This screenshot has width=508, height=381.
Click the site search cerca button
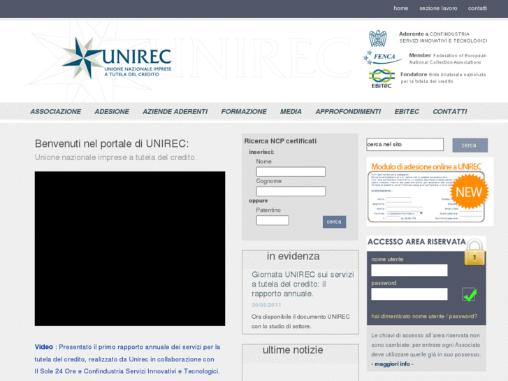470,145
